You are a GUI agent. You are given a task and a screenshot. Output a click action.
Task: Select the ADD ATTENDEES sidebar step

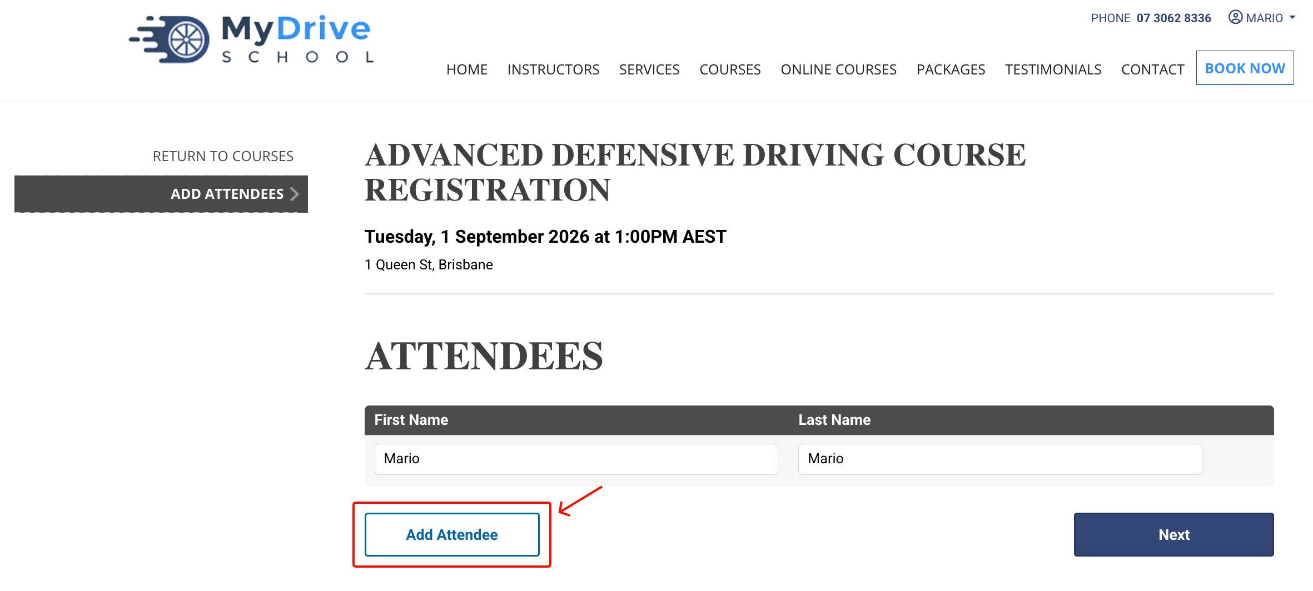[x=161, y=194]
